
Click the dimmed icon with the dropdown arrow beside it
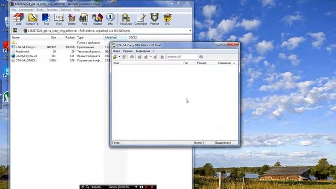pyautogui.click(x=146, y=57)
